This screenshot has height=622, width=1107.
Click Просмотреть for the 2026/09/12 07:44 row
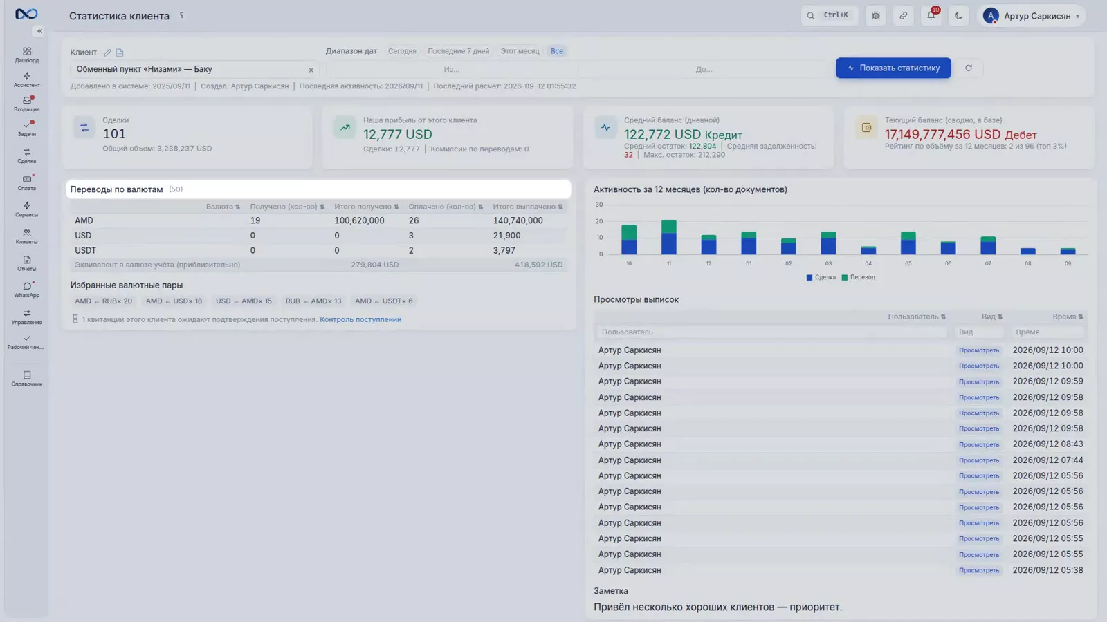(x=979, y=460)
